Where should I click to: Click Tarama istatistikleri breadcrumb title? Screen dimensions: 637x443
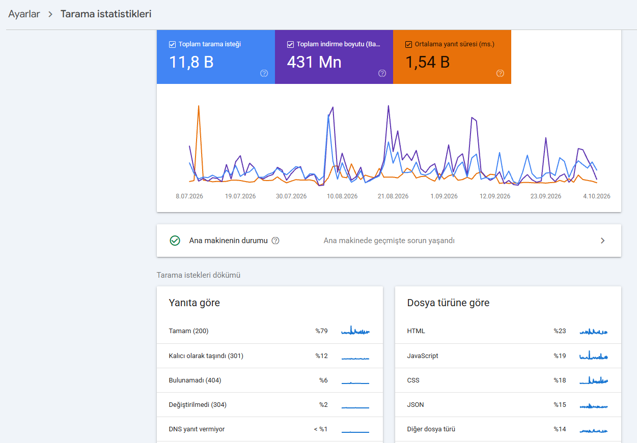click(x=106, y=14)
